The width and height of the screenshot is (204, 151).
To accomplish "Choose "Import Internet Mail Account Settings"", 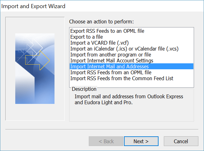I will coord(112,61).
